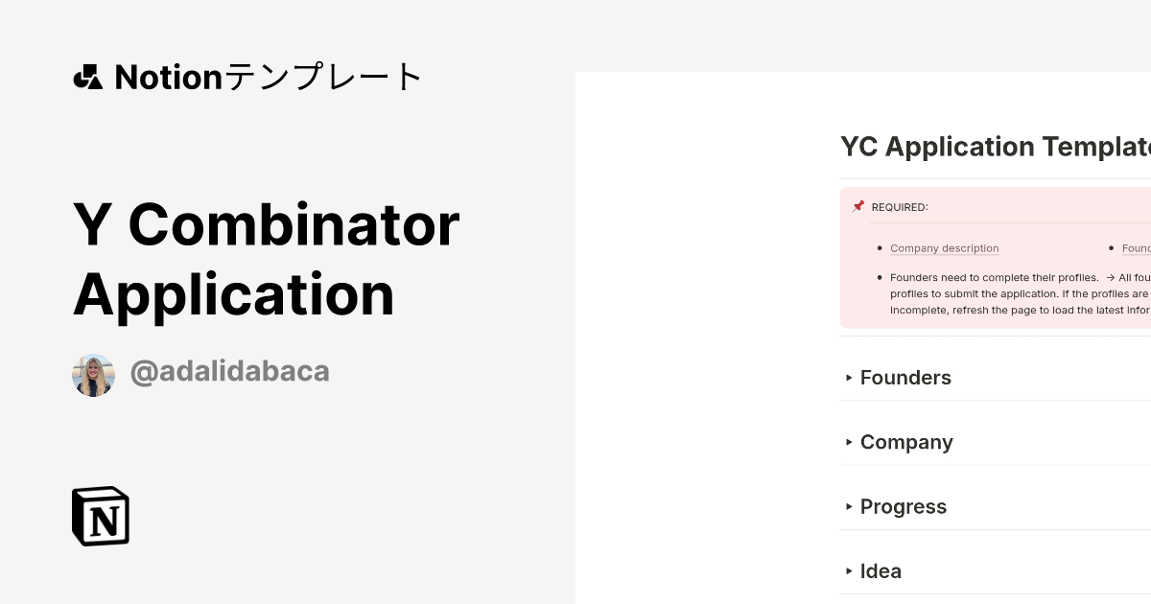The image size is (1151, 604).
Task: Click the Idea disclosure triangle
Action: pyautogui.click(x=848, y=570)
